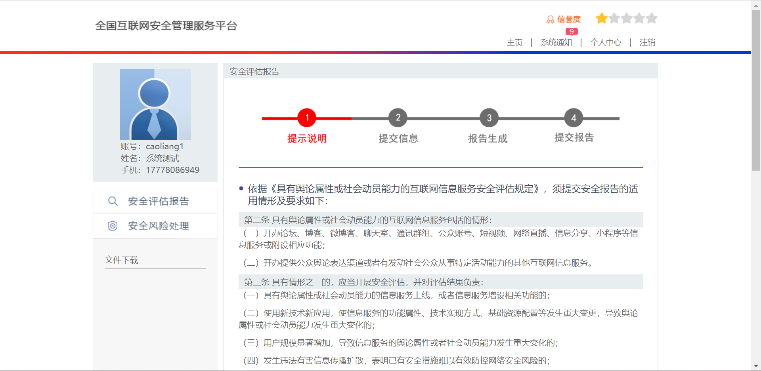761x371 pixels.
Task: Click the 安全评估报告 panel header
Action: point(440,71)
